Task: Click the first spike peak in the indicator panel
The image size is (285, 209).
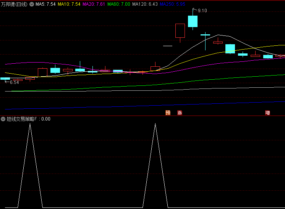Action: (x=30, y=124)
